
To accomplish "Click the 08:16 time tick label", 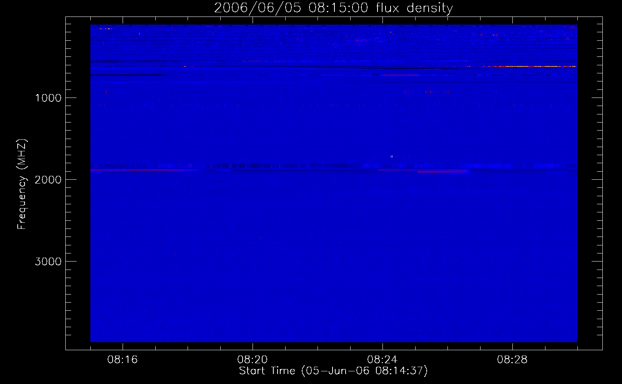I will click(122, 360).
